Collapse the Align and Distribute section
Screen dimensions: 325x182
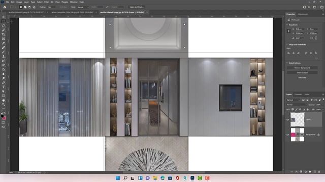[x=287, y=44]
